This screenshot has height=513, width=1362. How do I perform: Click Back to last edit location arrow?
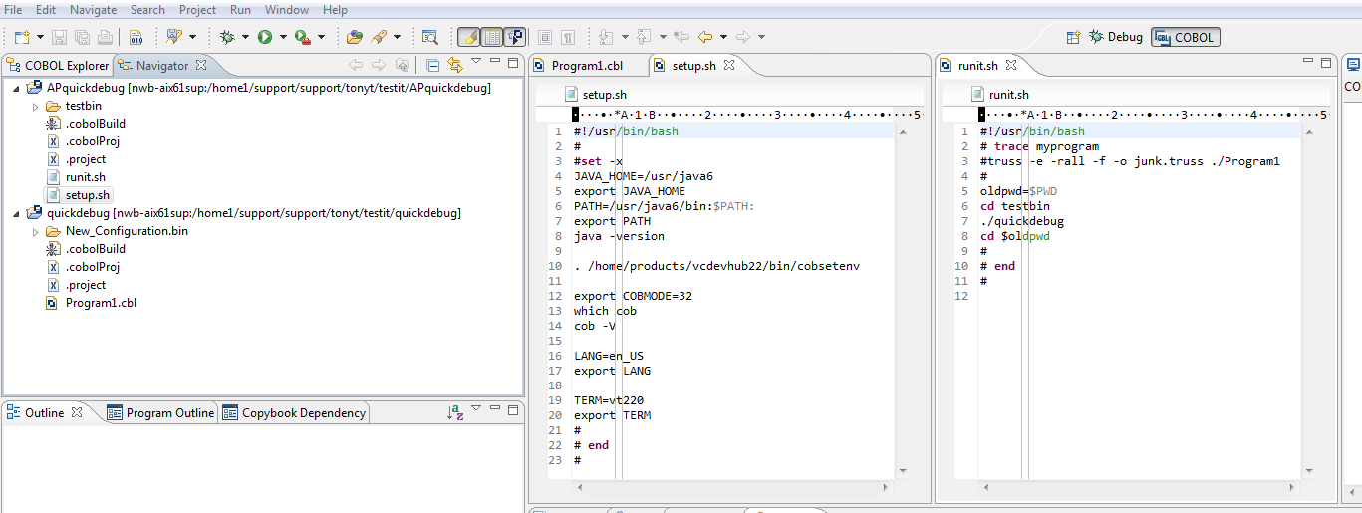pyautogui.click(x=681, y=37)
